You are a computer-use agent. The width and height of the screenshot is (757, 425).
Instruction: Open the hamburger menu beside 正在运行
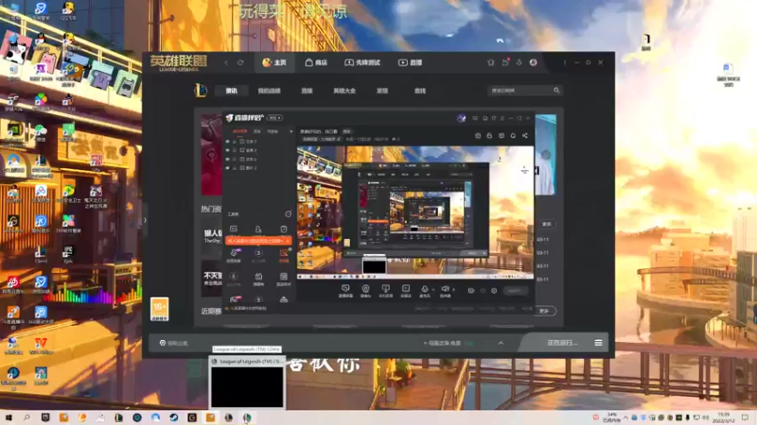(x=598, y=343)
